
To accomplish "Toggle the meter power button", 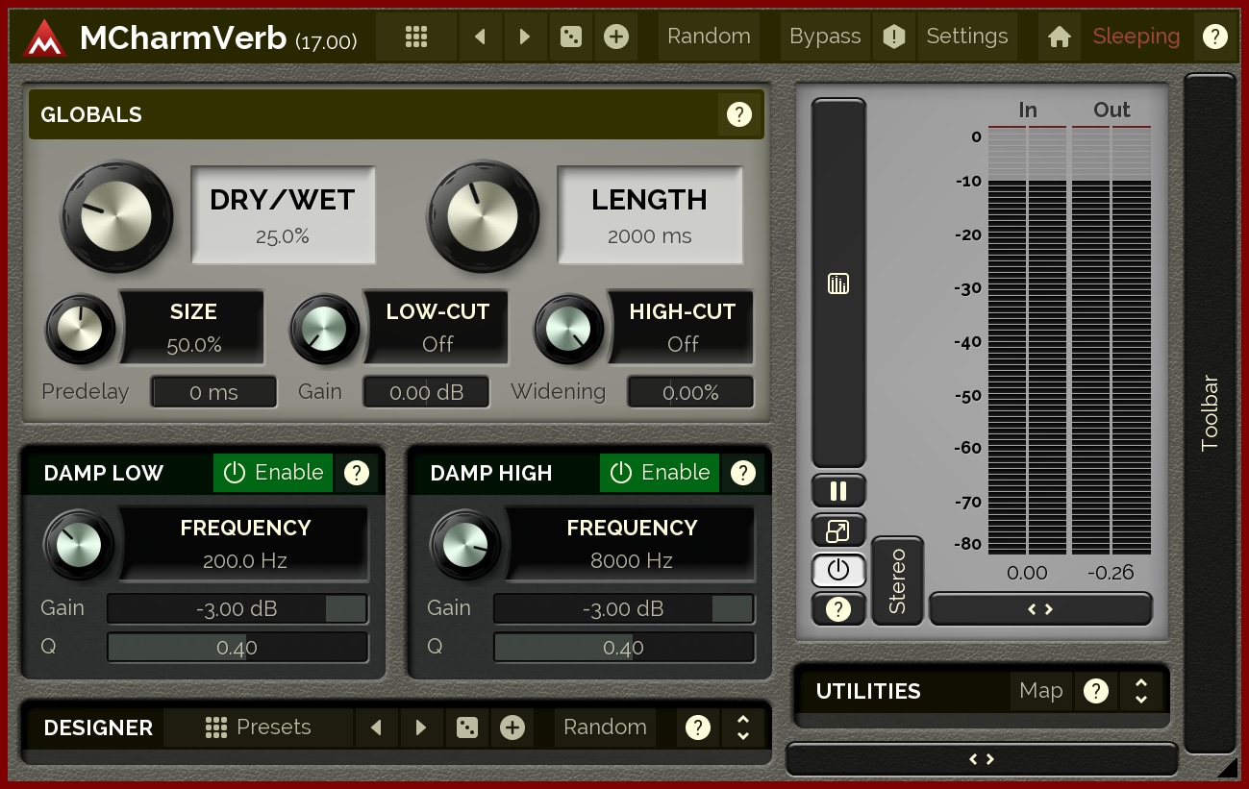I will [x=838, y=570].
